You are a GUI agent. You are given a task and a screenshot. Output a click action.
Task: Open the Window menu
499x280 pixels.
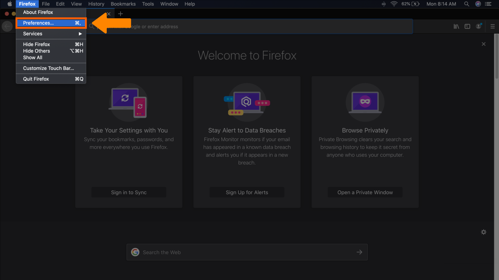(x=169, y=4)
